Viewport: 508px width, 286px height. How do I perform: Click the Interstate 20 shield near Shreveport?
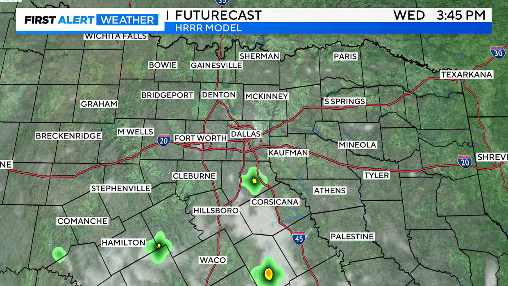coord(465,161)
